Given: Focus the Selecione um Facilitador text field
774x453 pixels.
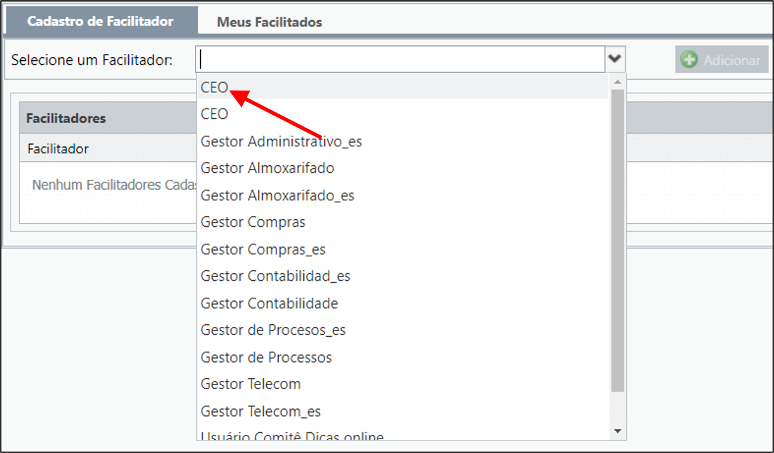Looking at the screenshot, I should [x=400, y=59].
